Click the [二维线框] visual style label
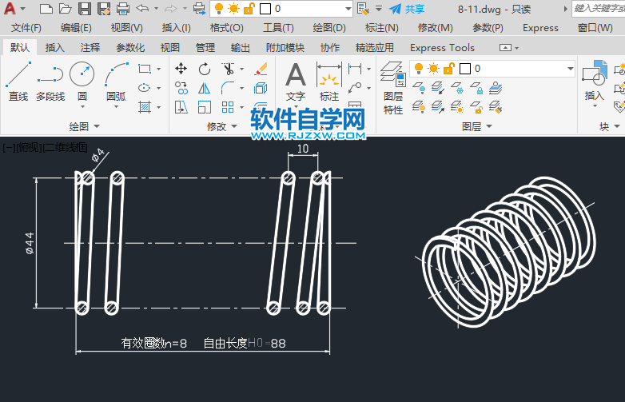The width and height of the screenshot is (625, 402). click(x=65, y=147)
